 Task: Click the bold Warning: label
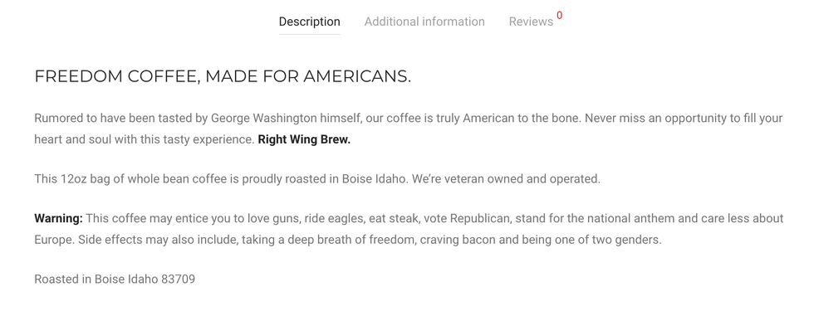coord(59,218)
